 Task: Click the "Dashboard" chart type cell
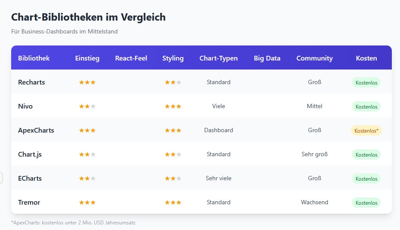click(x=218, y=130)
